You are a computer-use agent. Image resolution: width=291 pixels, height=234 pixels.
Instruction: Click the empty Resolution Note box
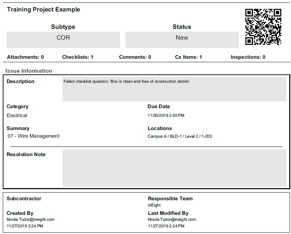click(174, 168)
